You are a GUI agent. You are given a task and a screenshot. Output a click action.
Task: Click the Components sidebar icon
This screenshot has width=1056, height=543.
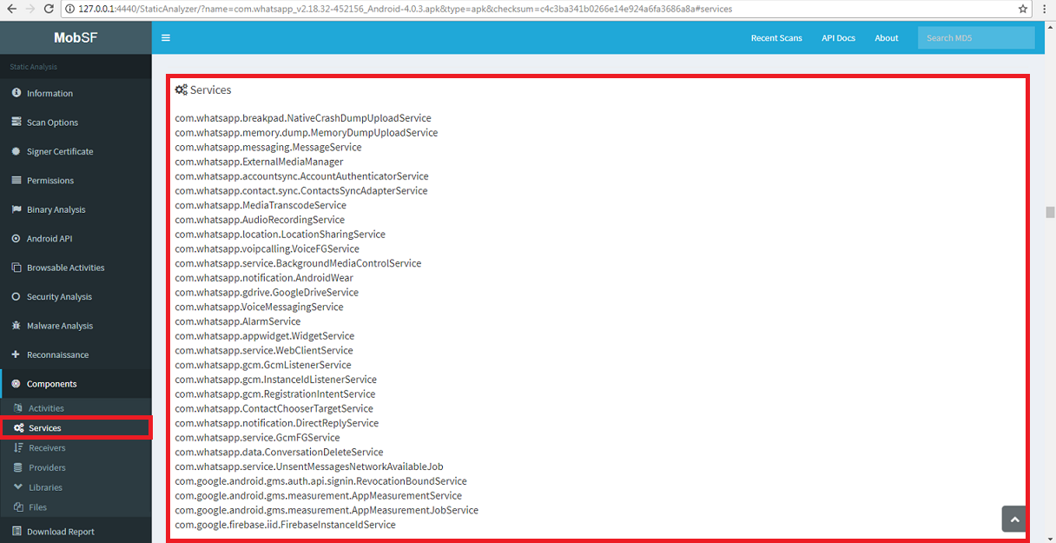pos(16,384)
